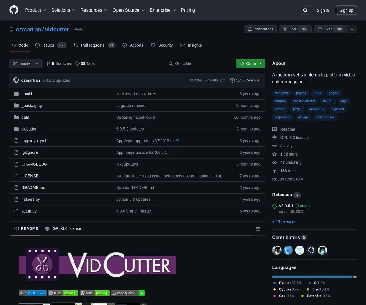Click the GitHub logo icon
Image resolution: width=366 pixels, height=305 pixels.
click(x=14, y=10)
